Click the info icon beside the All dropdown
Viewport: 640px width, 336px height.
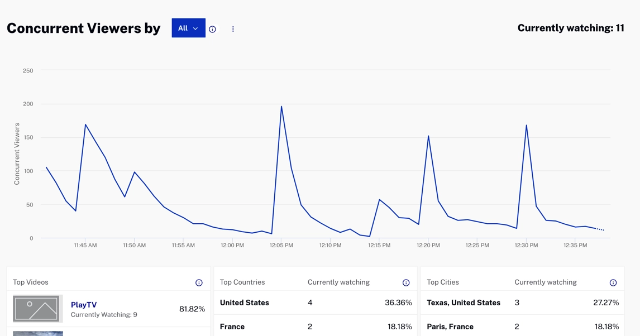tap(212, 29)
